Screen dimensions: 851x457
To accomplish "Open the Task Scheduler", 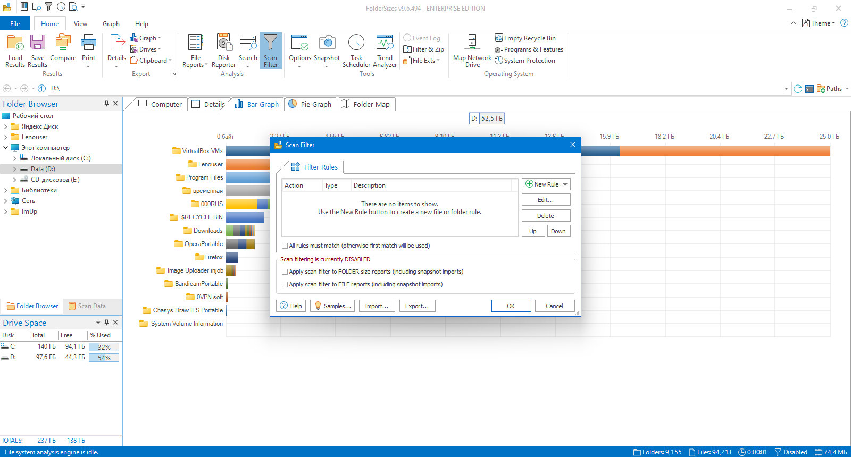I will 356,50.
